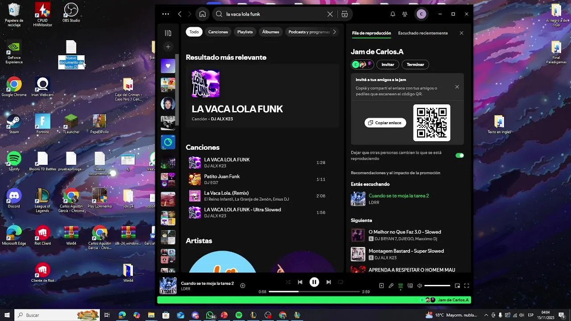Open the Spotify three-dots menu
The image size is (571, 321).
(166, 14)
